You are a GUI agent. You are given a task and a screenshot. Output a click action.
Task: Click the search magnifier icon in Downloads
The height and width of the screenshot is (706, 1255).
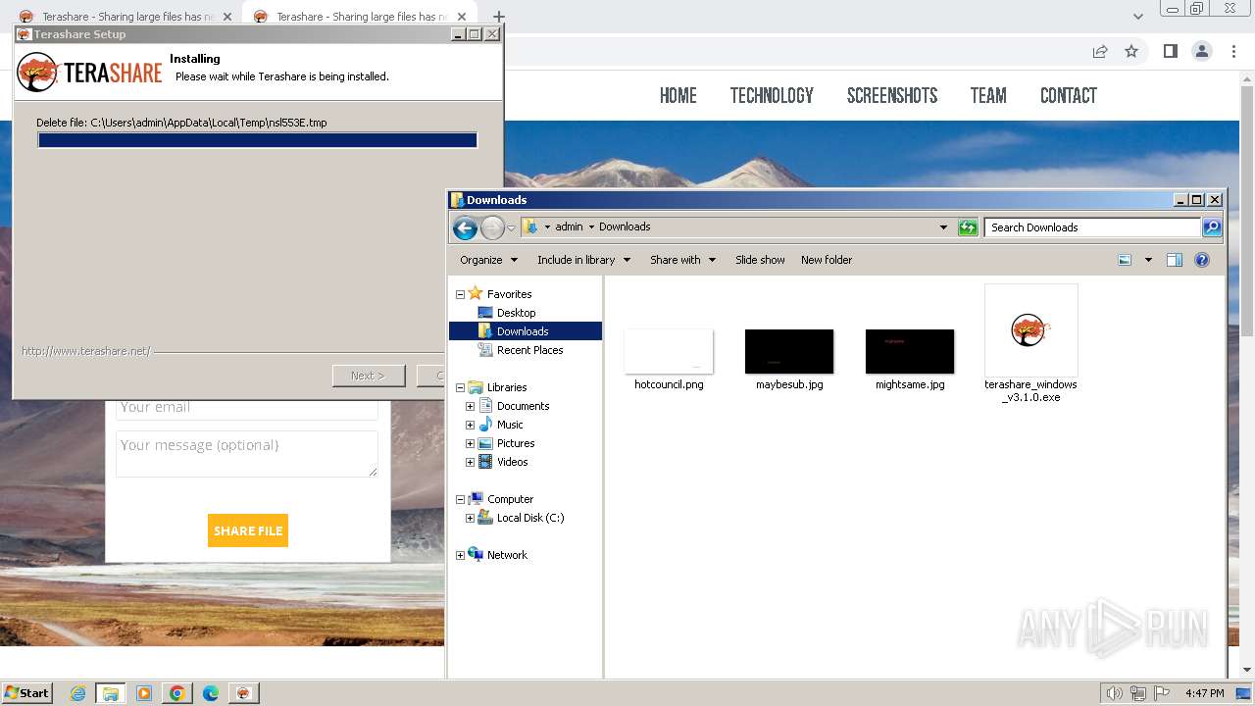[1212, 227]
